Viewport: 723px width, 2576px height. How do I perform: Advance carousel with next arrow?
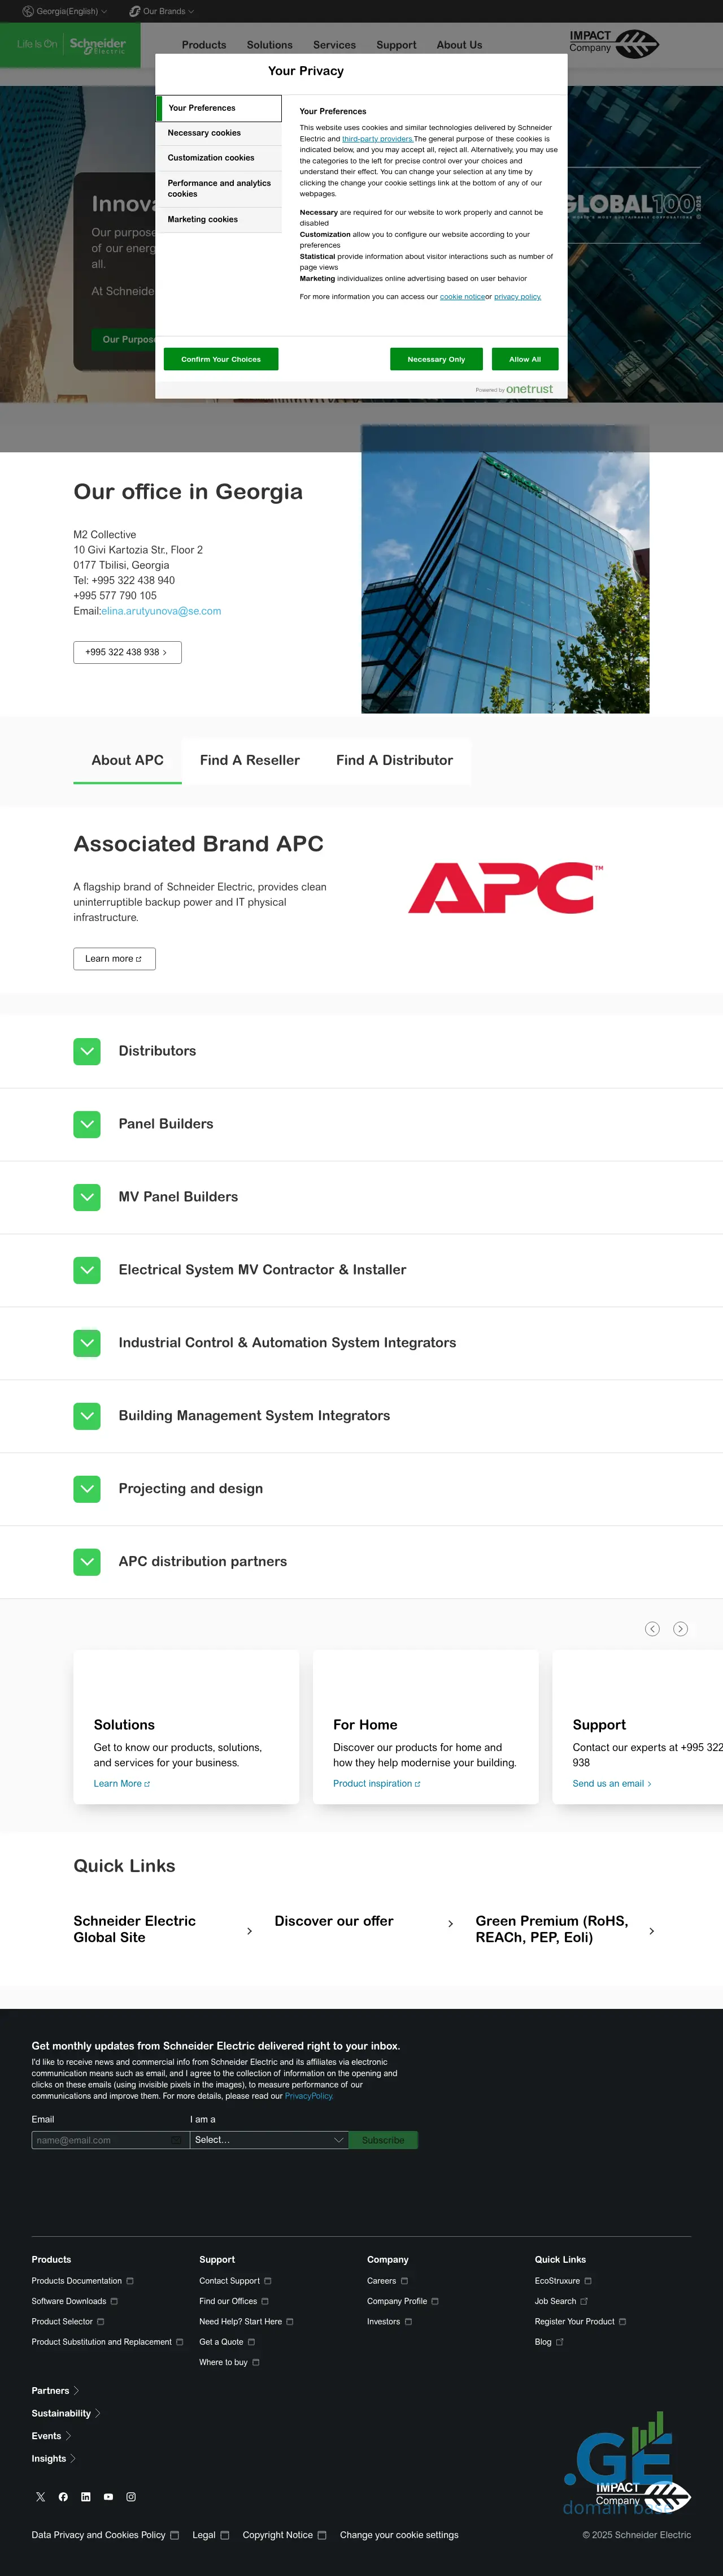click(x=680, y=1628)
